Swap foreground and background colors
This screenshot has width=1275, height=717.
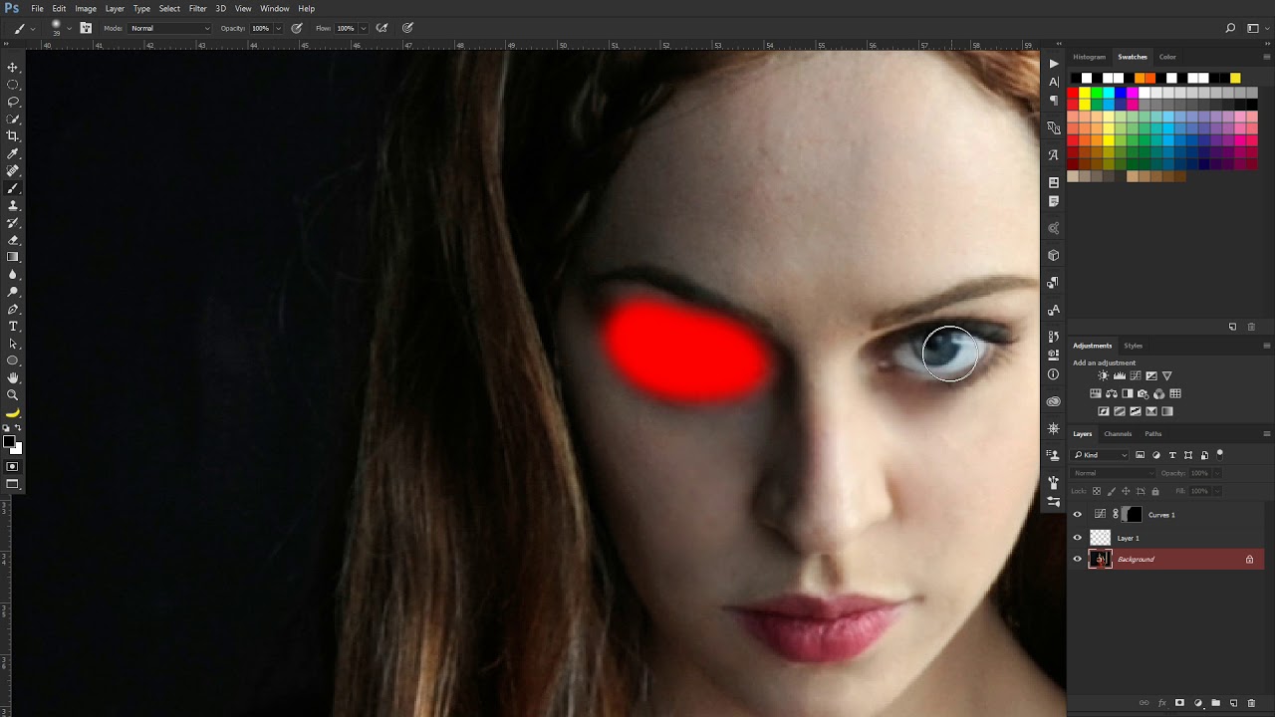(18, 428)
